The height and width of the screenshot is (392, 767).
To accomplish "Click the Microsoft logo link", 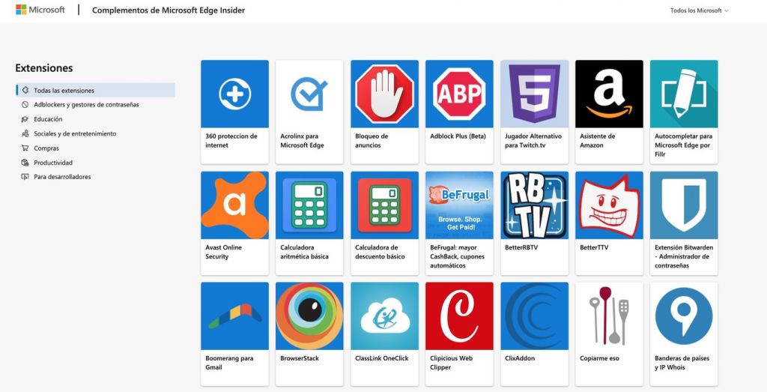I will coord(40,10).
